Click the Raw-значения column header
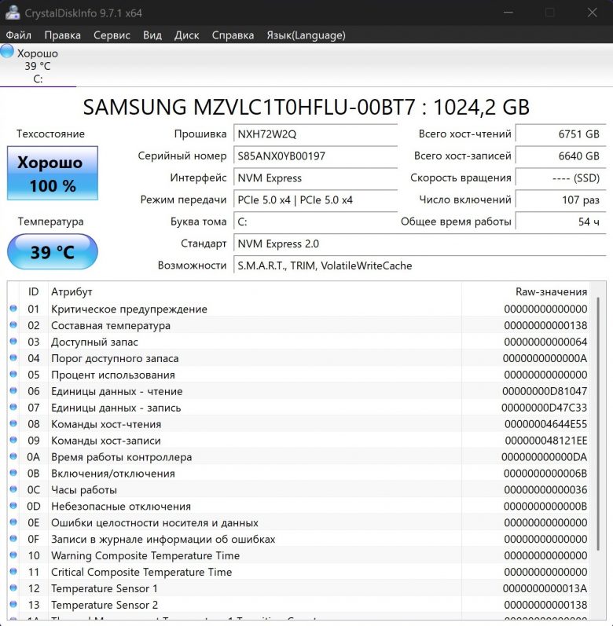 tap(526, 292)
